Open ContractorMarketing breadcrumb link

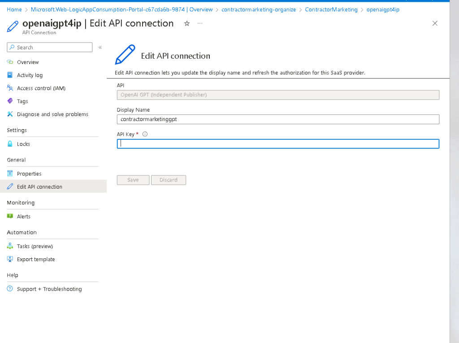pyautogui.click(x=331, y=10)
